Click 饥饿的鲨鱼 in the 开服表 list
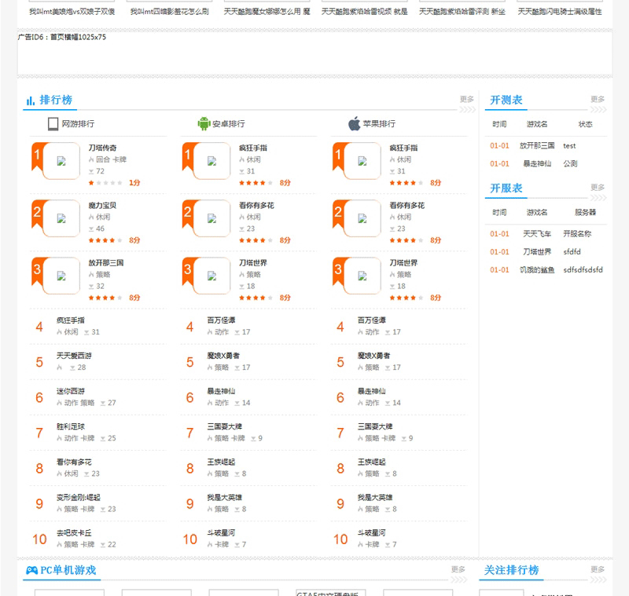Screen dimensions: 629x596 point(537,270)
